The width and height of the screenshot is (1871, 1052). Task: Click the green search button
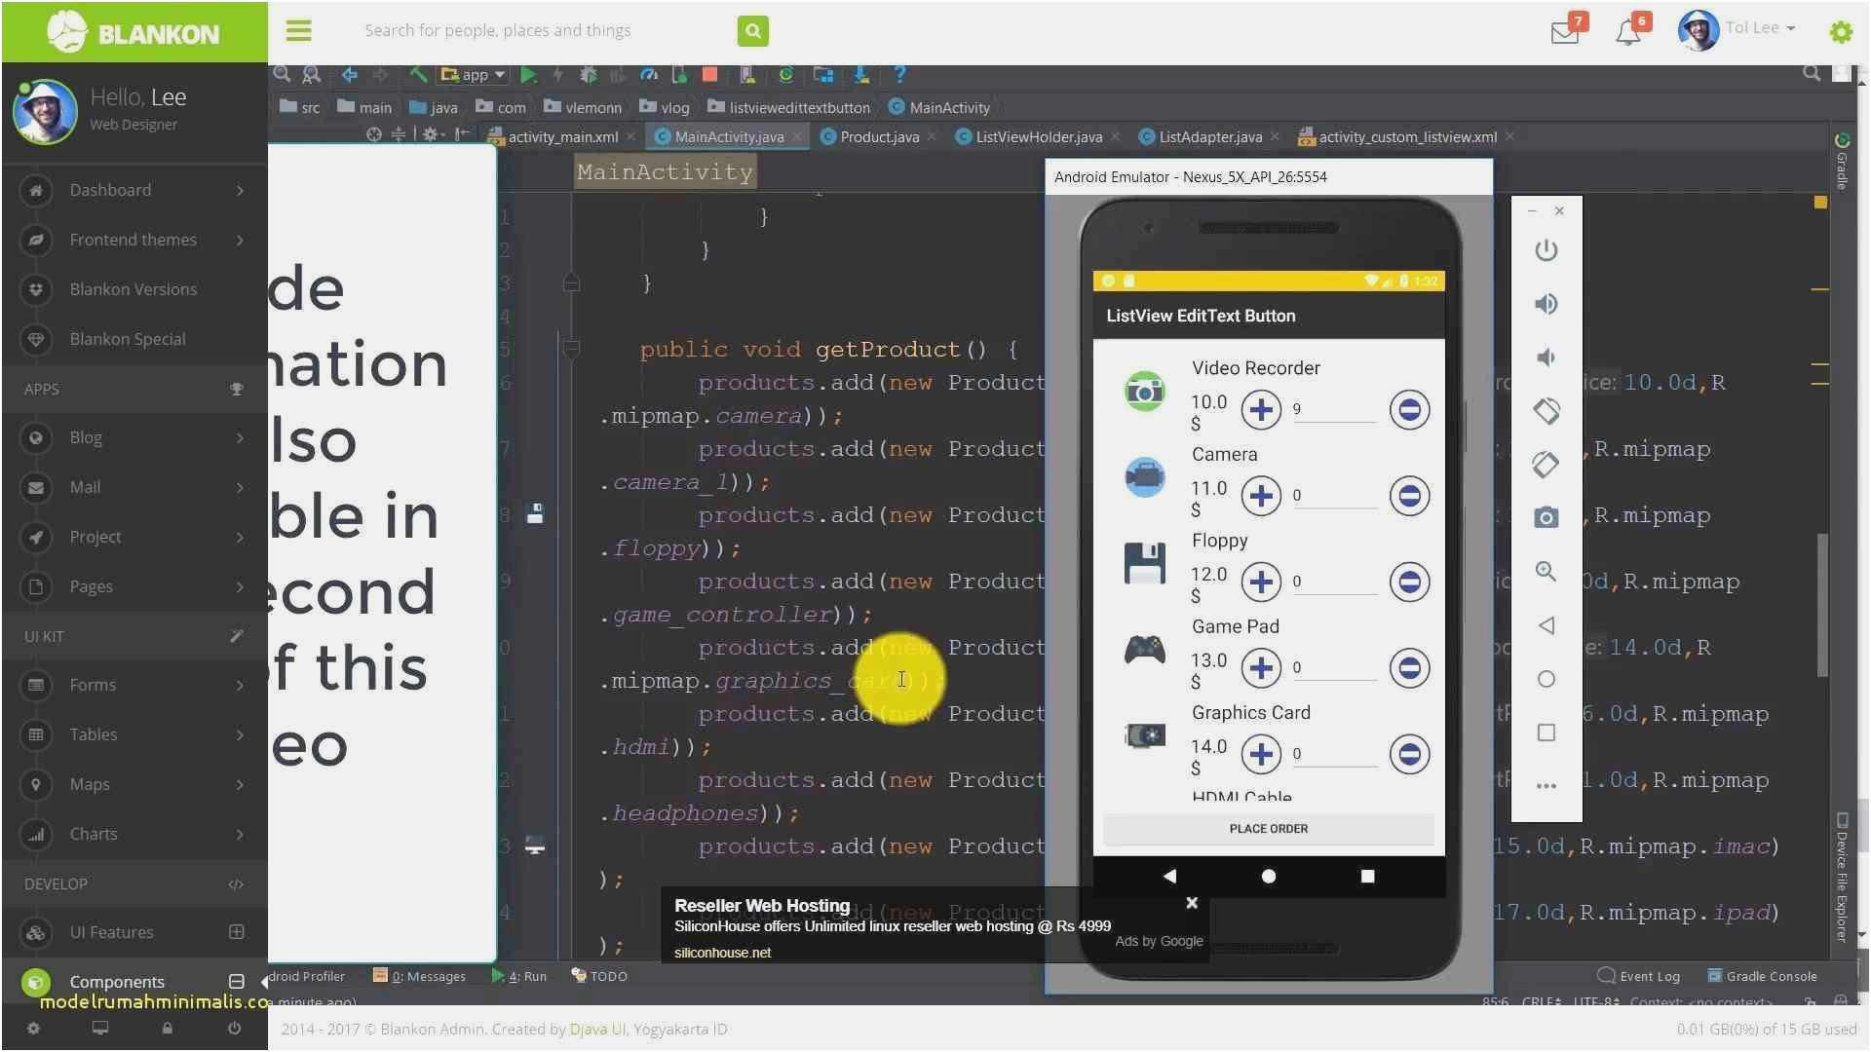click(x=752, y=31)
